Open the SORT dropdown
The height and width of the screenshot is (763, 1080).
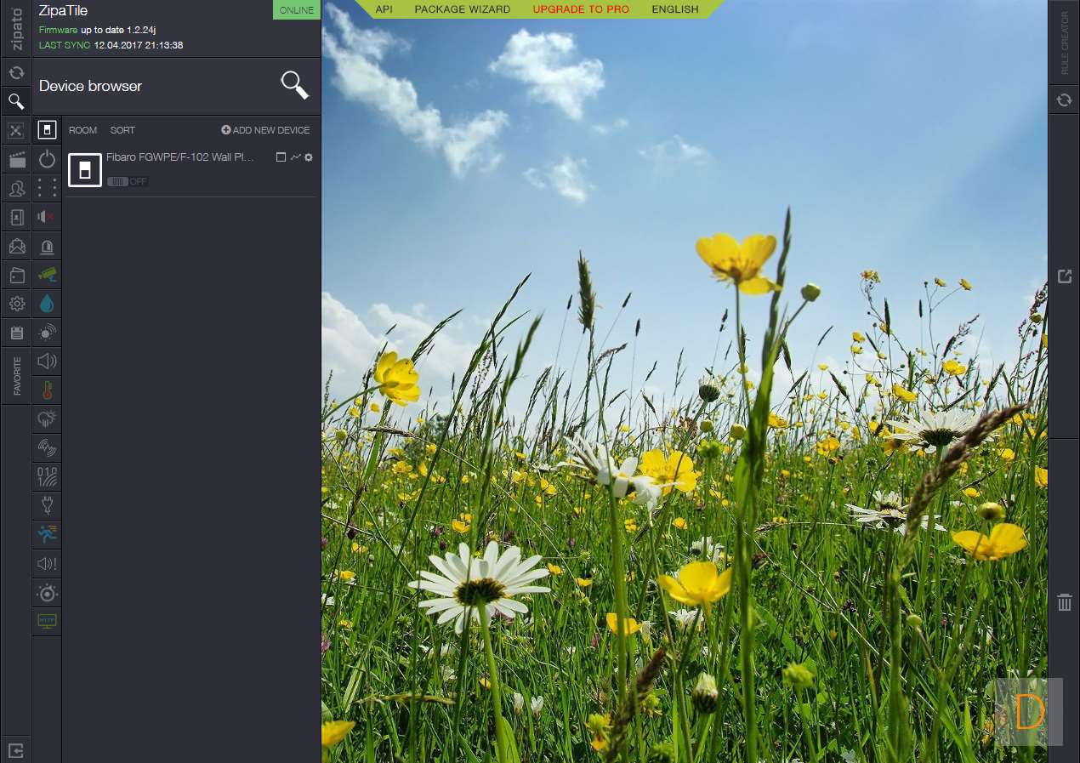122,130
